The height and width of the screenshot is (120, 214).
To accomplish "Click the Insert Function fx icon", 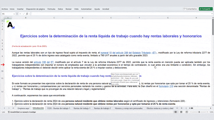I will tap(27, 14).
